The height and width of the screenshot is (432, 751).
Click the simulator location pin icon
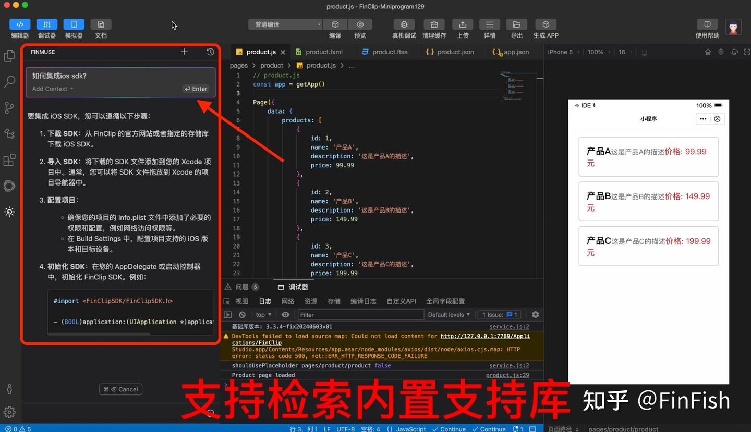721,52
